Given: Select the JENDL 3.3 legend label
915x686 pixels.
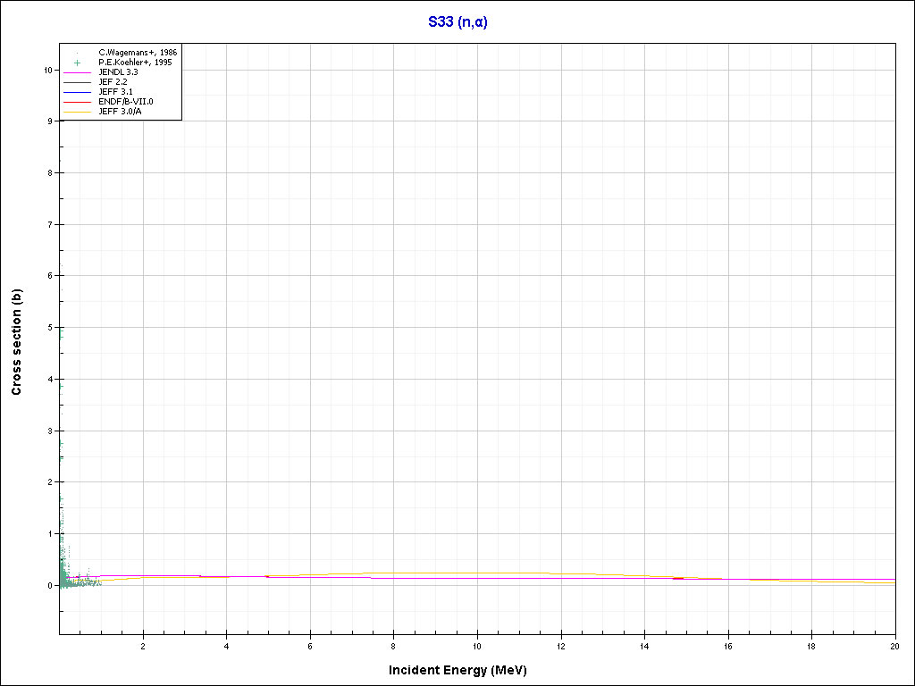Looking at the screenshot, I should coord(118,72).
